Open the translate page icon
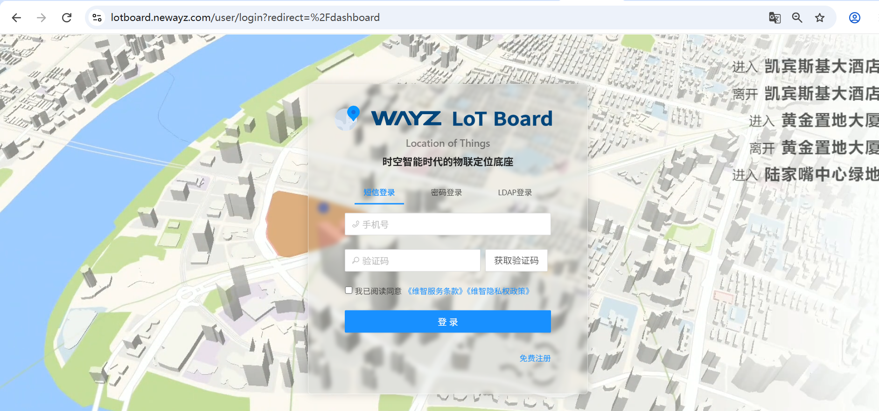879x411 pixels. 774,18
